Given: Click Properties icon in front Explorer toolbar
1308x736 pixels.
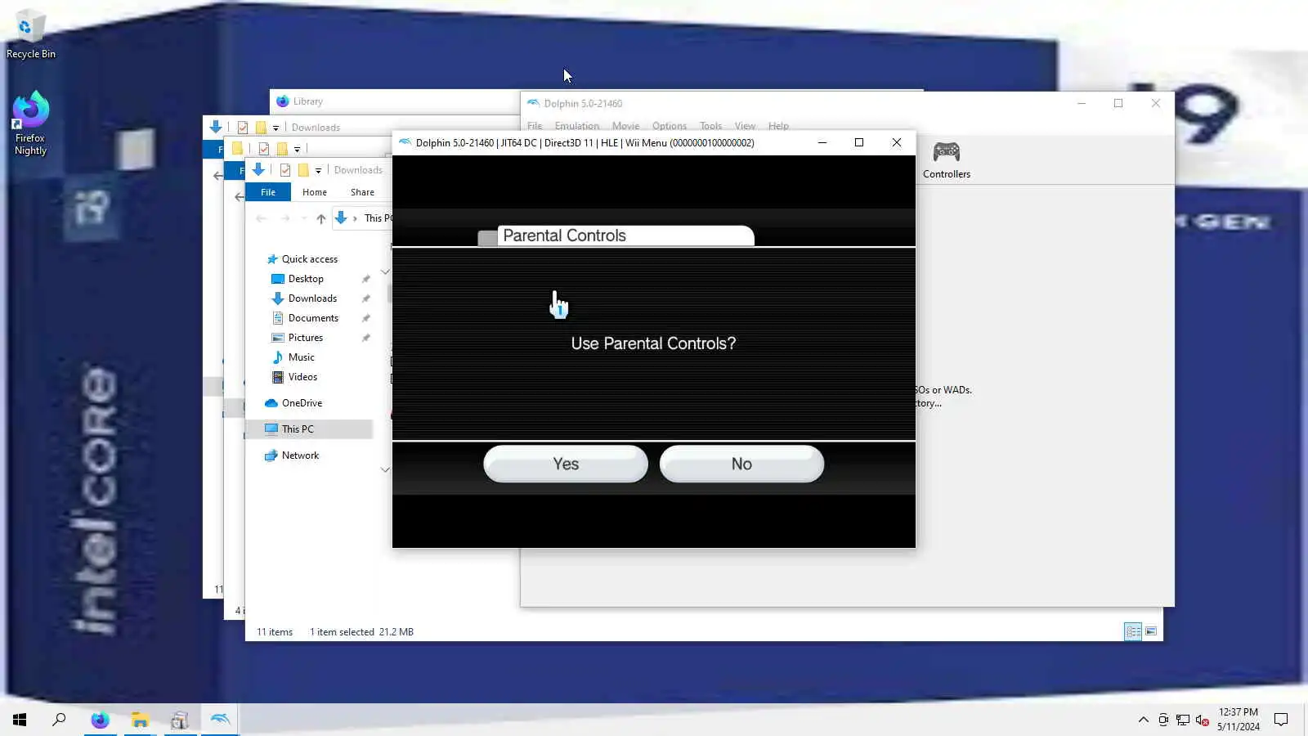Looking at the screenshot, I should [x=285, y=170].
